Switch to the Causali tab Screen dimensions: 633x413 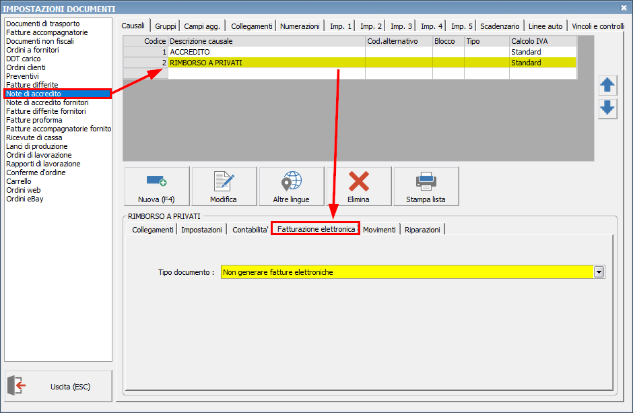133,26
